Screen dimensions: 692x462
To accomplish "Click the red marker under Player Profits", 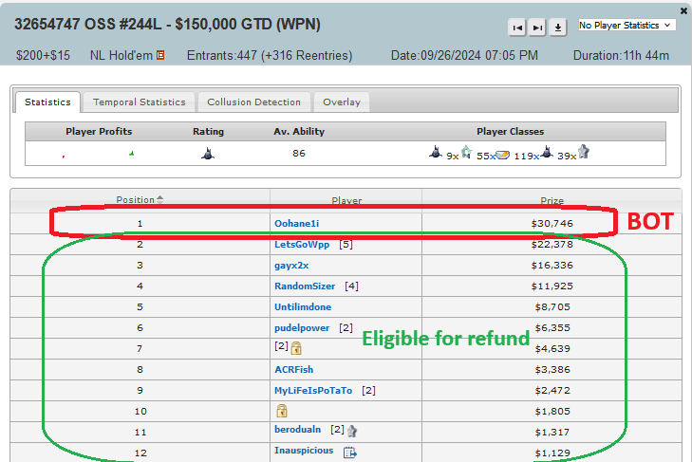I will (64, 157).
